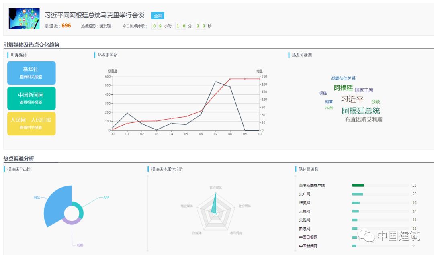The height and width of the screenshot is (255, 434).
Task: Select keyword 布宜诺斯艾利斯 in word cloud
Action: (x=363, y=120)
